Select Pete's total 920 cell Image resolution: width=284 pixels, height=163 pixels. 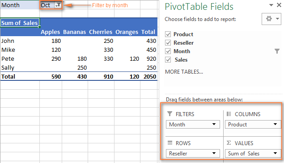point(151,59)
